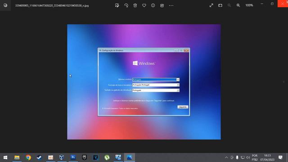Click the displayed Windows setup photo
Screen dimensions: 288x162
tap(144, 82)
